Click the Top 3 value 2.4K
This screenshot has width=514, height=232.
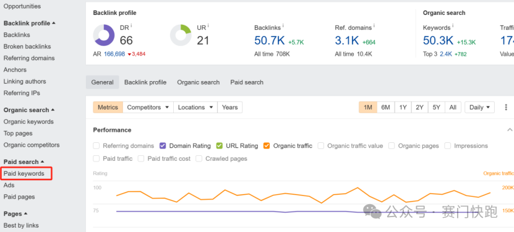(x=446, y=54)
